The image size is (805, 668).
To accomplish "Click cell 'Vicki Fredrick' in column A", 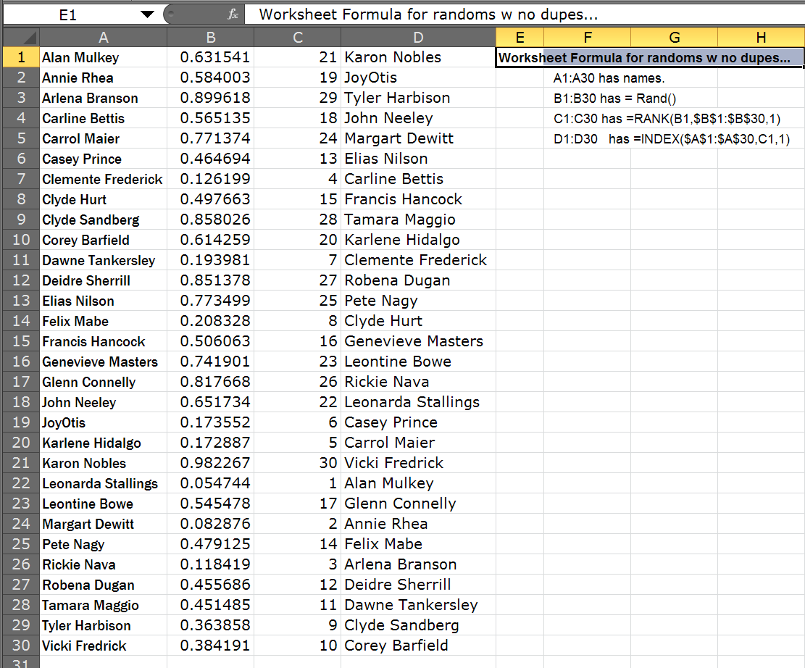I will click(x=103, y=646).
